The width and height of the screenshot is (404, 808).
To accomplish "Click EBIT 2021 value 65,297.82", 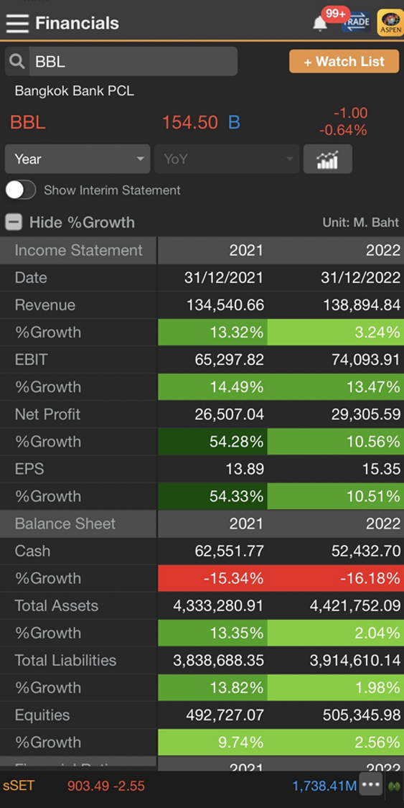I will point(230,360).
